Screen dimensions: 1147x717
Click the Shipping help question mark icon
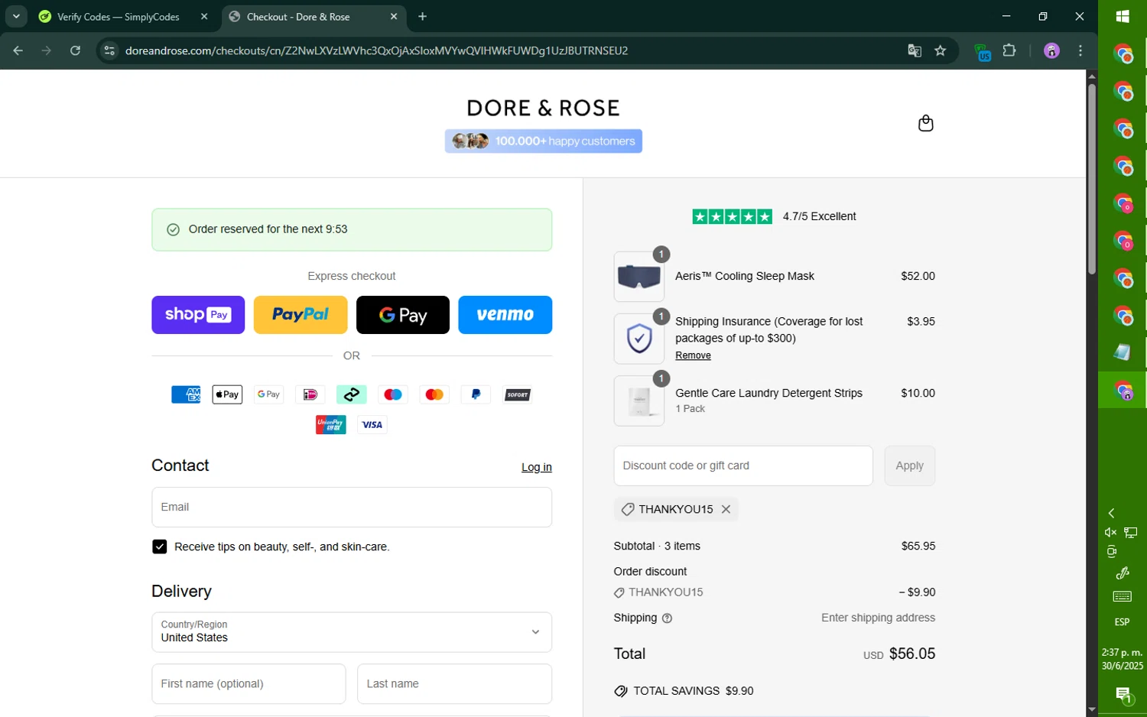coord(667,618)
